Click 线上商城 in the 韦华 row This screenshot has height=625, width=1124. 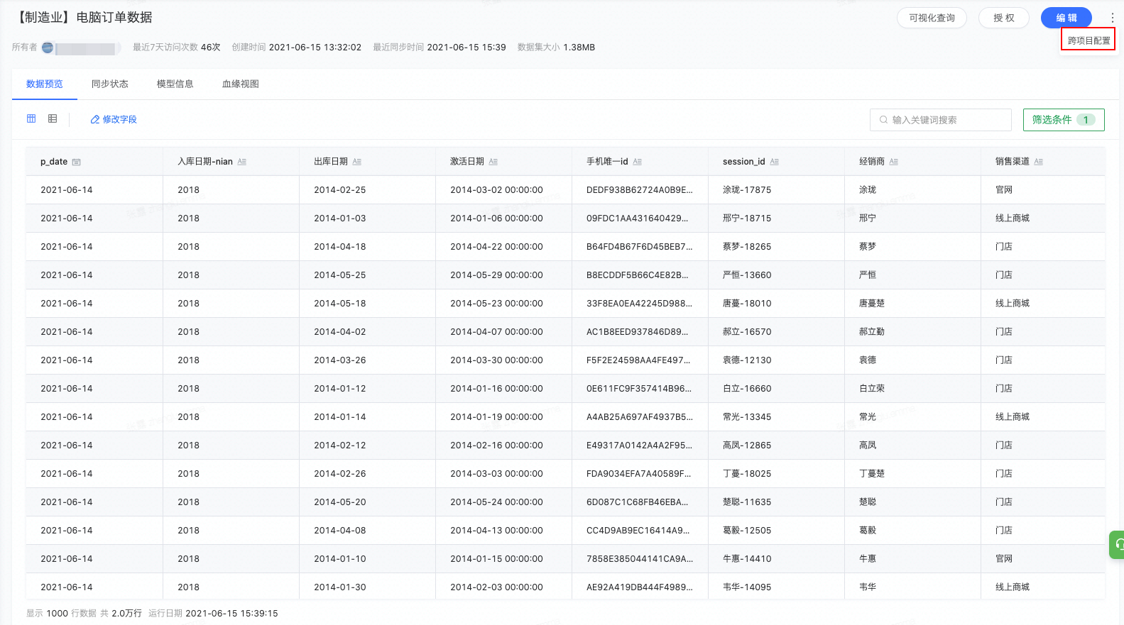pyautogui.click(x=1013, y=587)
